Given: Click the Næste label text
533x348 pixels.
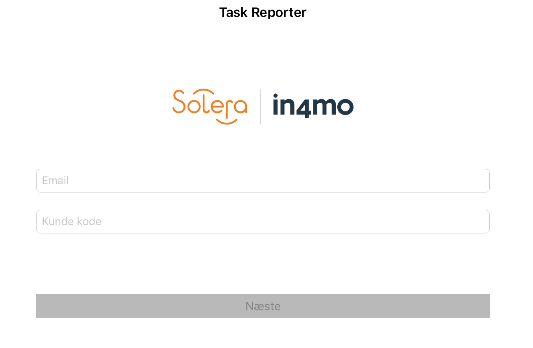Looking at the screenshot, I should coord(263,306).
